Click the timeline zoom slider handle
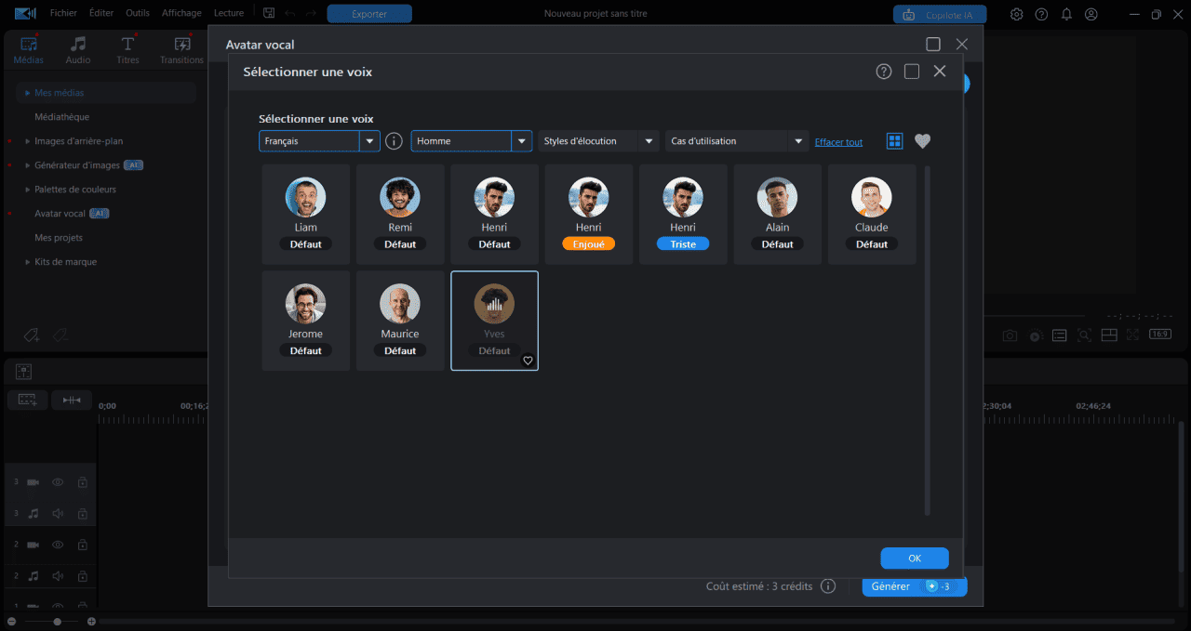 [x=58, y=621]
